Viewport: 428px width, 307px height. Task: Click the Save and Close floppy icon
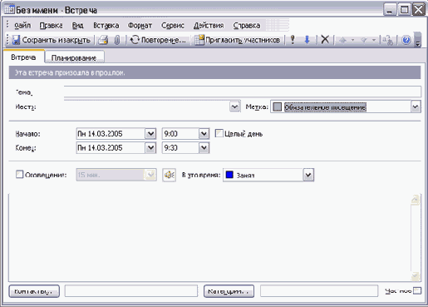pos(16,40)
